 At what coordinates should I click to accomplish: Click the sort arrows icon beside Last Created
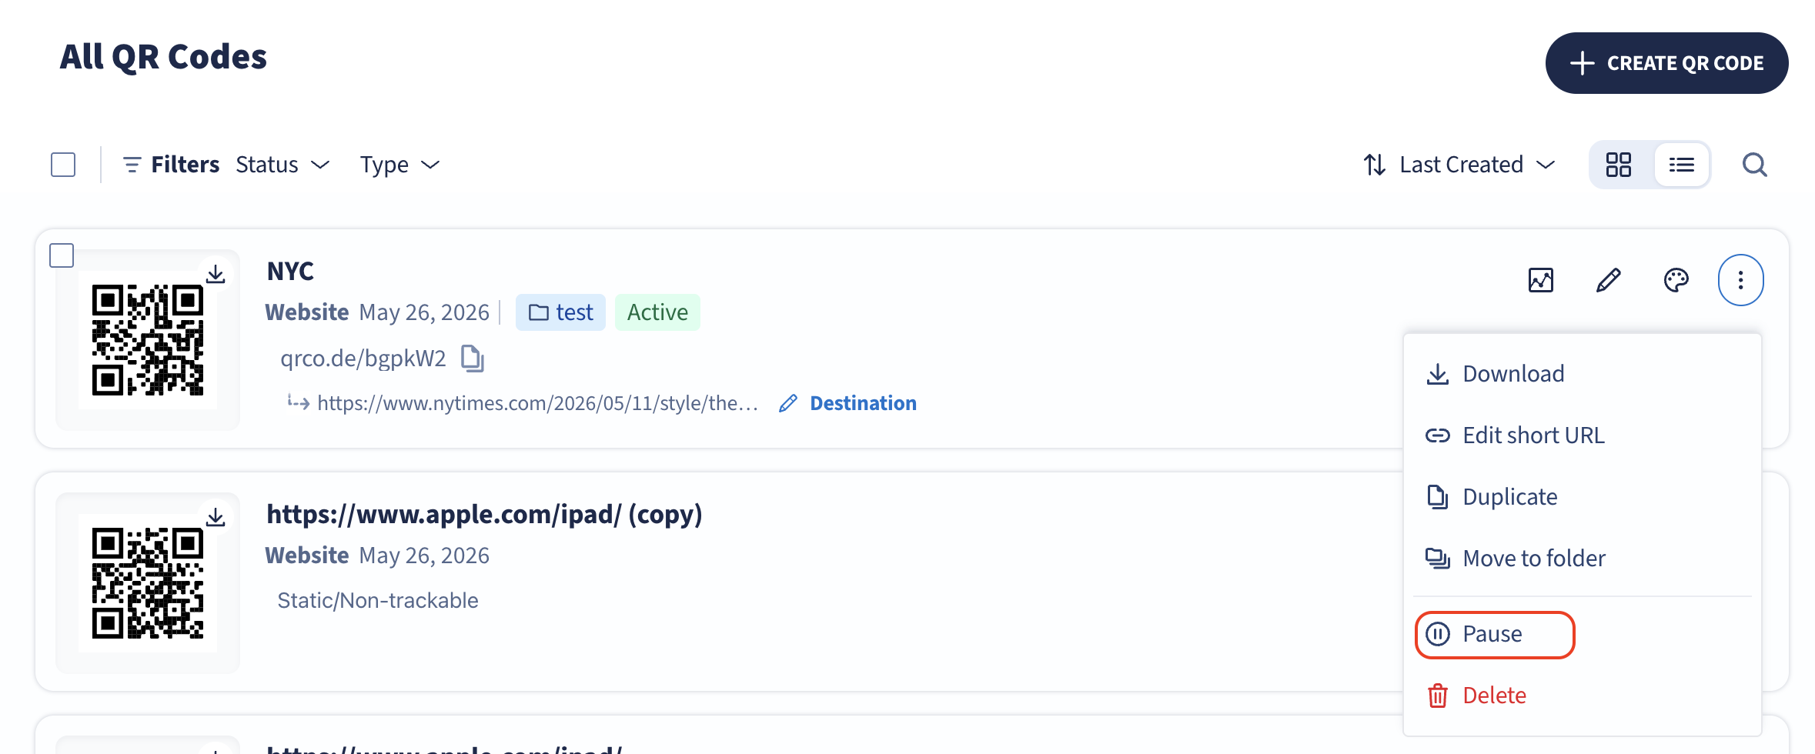click(1375, 165)
